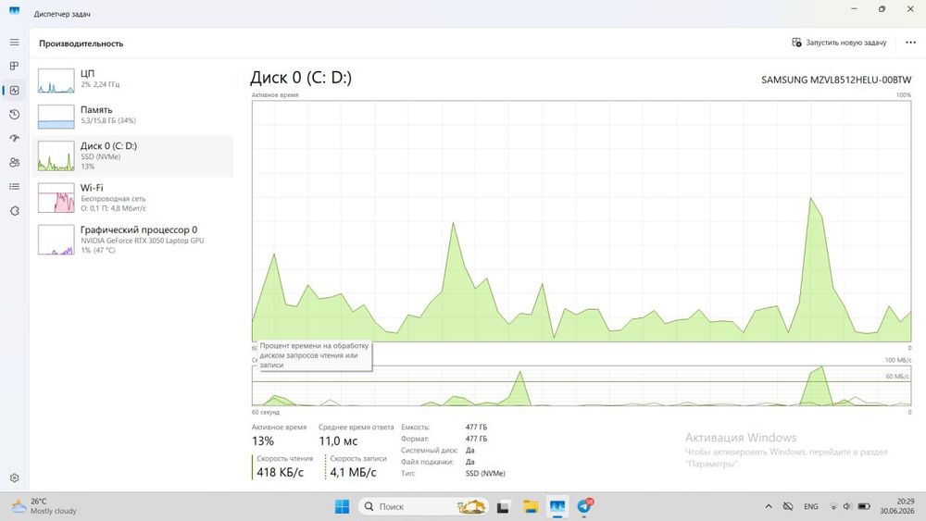This screenshot has height=521, width=926.
Task: Select the ЦП performance item
Action: pos(132,81)
